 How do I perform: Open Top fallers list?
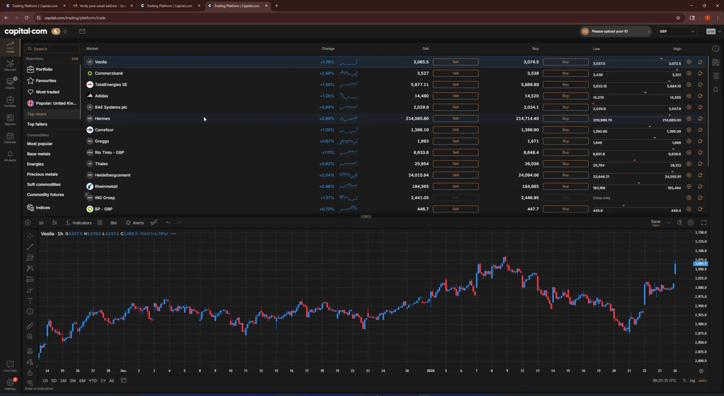coord(37,124)
